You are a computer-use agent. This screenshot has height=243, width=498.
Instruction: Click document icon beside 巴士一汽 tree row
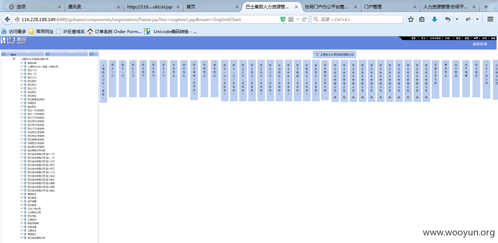click(25, 70)
